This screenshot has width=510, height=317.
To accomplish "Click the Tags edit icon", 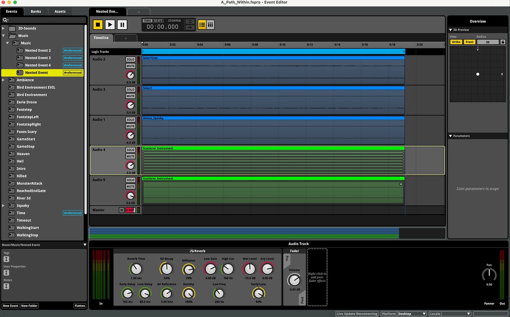I will click(x=6, y=259).
